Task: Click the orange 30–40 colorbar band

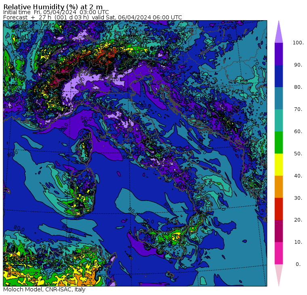Action: click(279, 186)
